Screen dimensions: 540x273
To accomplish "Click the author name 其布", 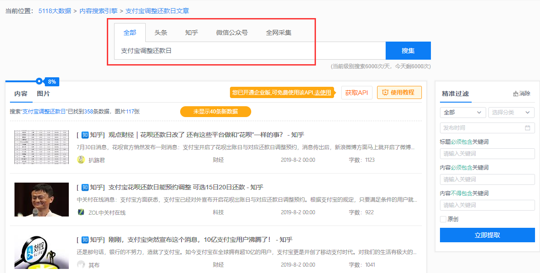I will point(94,265).
